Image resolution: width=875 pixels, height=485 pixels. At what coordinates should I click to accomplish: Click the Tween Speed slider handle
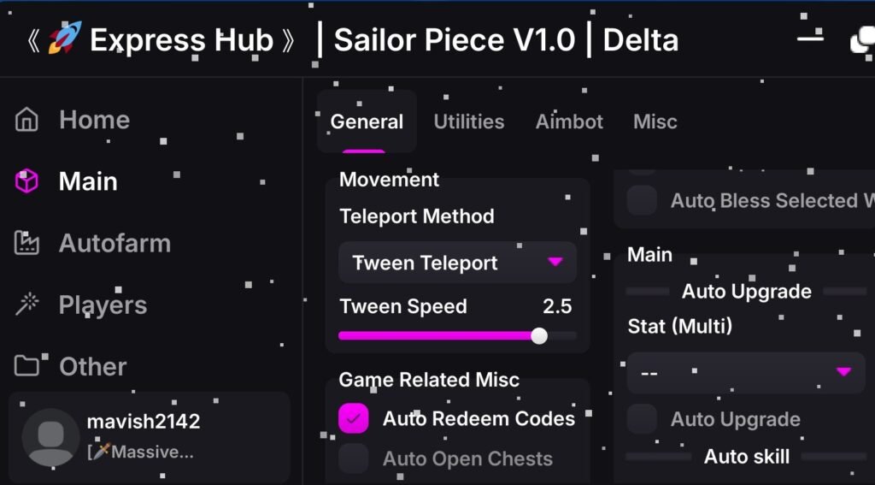click(x=539, y=335)
